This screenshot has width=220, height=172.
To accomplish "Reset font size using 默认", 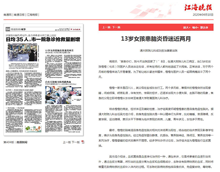I will coord(204,27).
